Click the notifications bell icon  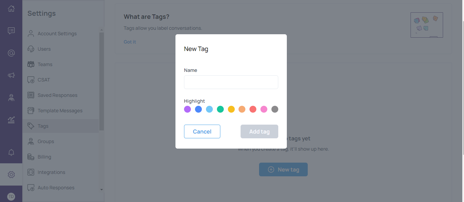click(x=11, y=152)
